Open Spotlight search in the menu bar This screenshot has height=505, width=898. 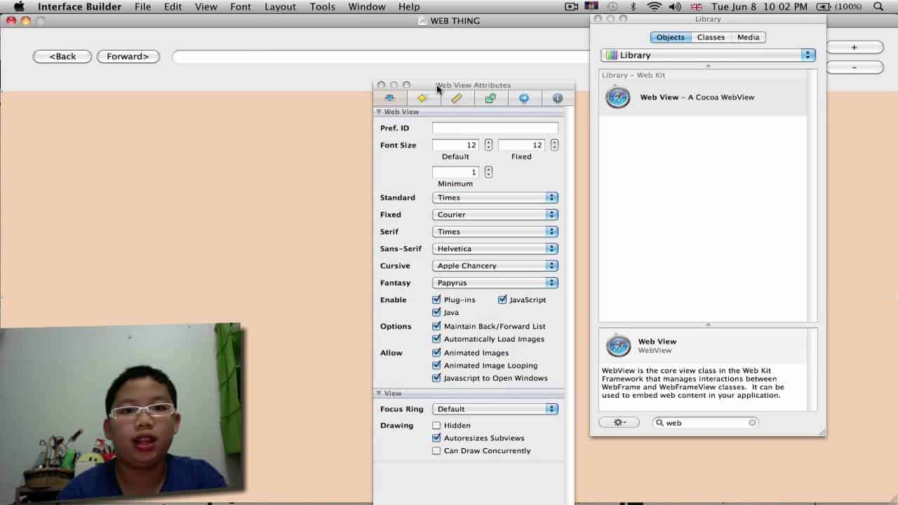click(878, 7)
